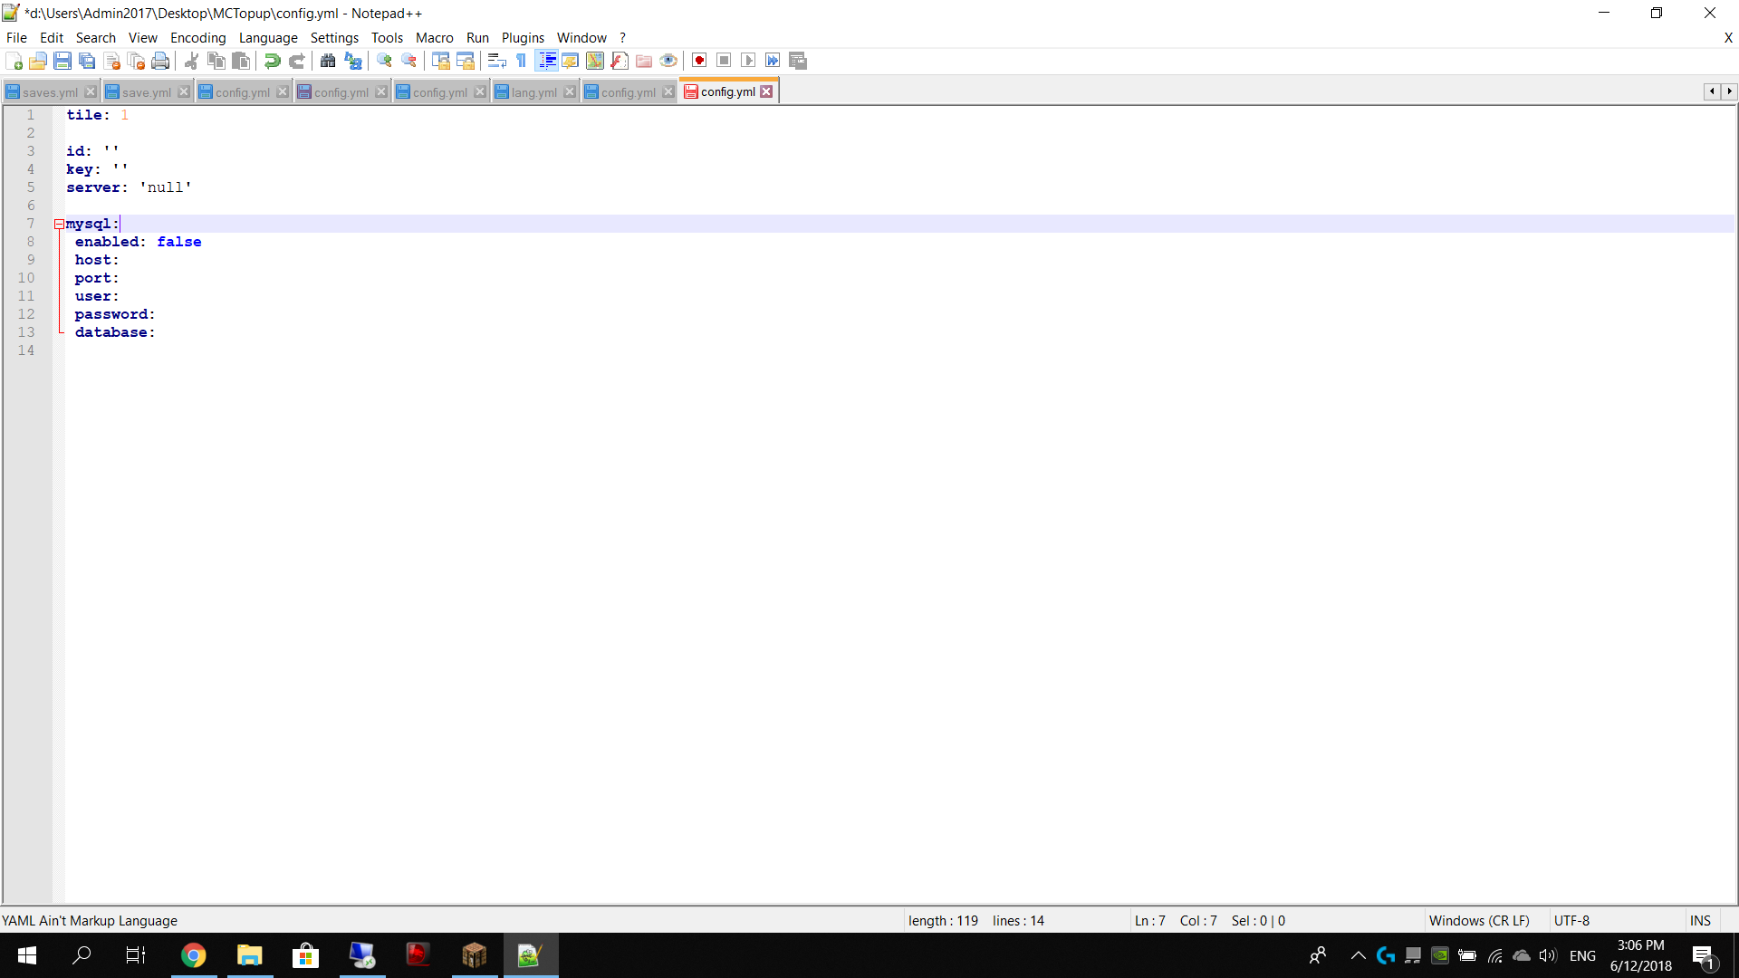
Task: Click the INS mode indicator in status bar
Action: pos(1699,920)
